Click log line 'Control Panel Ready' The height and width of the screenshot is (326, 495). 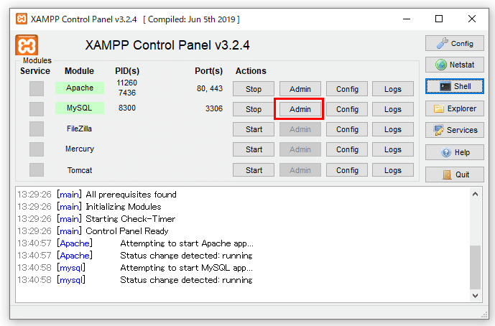pos(127,231)
